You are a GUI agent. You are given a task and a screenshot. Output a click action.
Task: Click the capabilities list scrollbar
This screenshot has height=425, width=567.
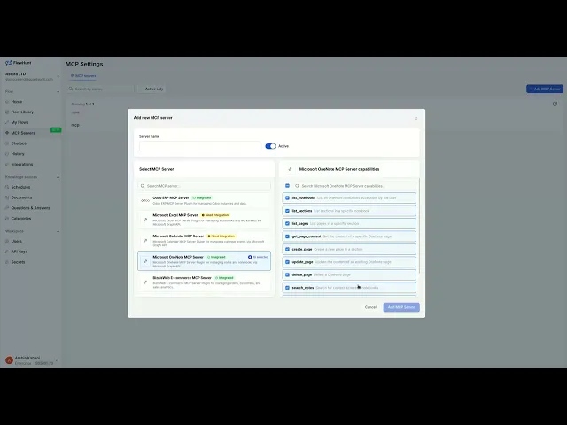pos(419,226)
